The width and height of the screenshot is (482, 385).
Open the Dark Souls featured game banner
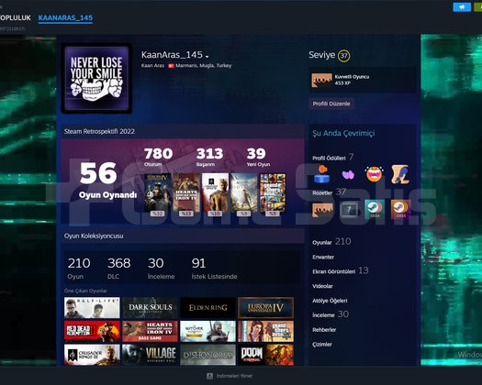150,308
